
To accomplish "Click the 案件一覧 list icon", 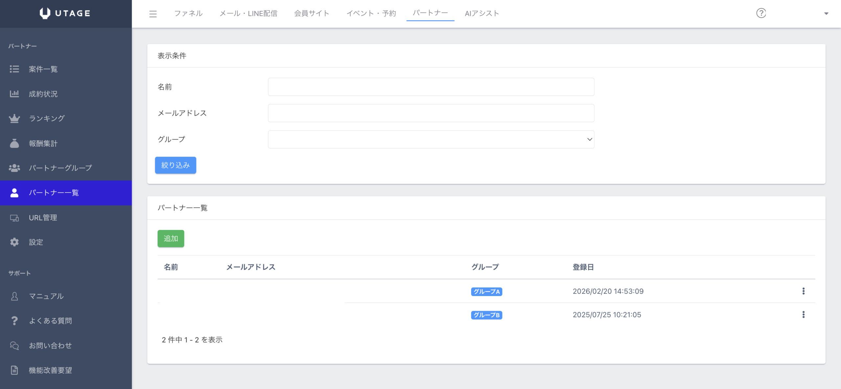I will 14,69.
